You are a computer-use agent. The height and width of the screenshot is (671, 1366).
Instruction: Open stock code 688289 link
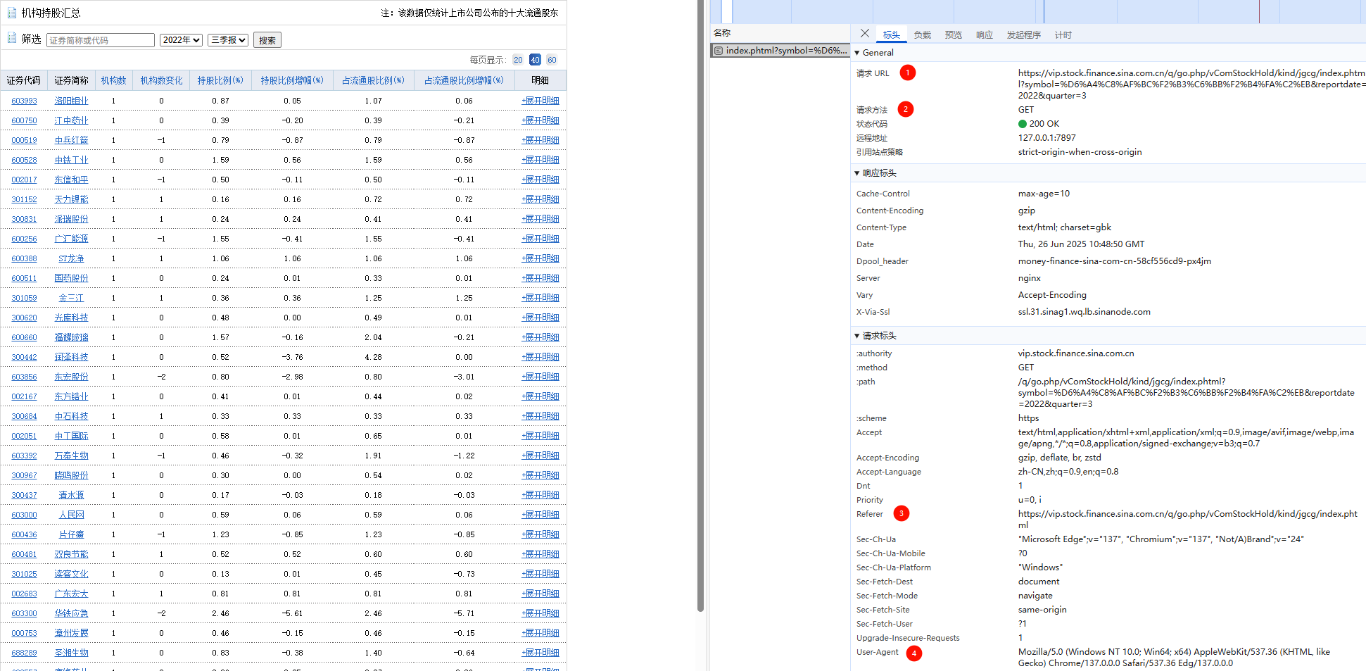pyautogui.click(x=24, y=653)
